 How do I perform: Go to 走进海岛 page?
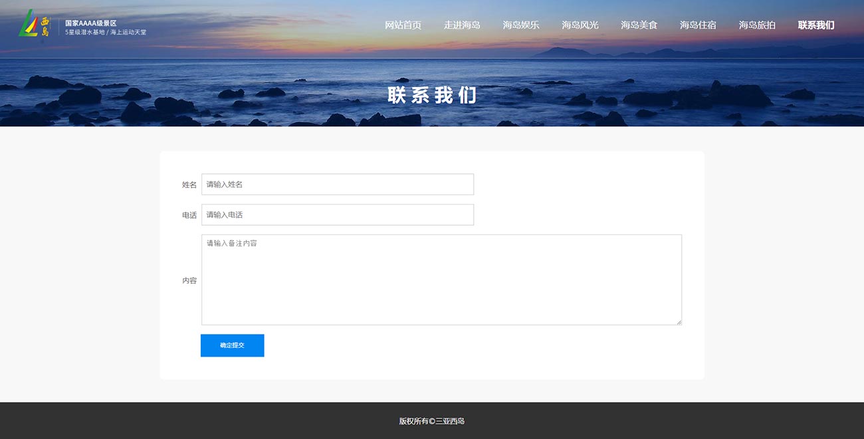click(462, 25)
